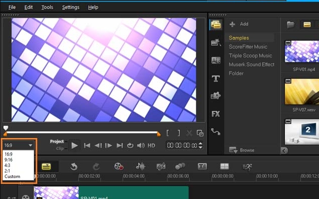Open the Help menu
Viewport: 319px width, 199px height.
point(93,7)
